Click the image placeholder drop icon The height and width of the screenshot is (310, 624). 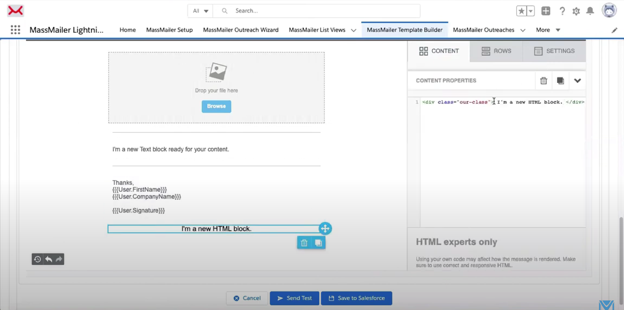(x=216, y=72)
